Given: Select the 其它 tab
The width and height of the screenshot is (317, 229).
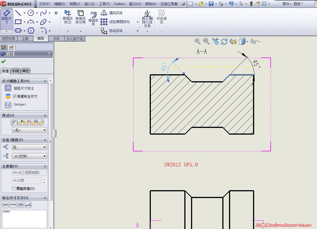Looking at the screenshot, I should (x=25, y=71).
